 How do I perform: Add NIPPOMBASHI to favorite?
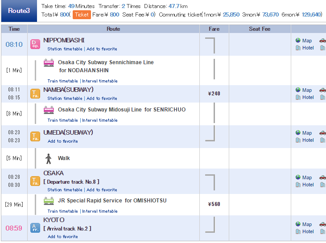point(102,49)
